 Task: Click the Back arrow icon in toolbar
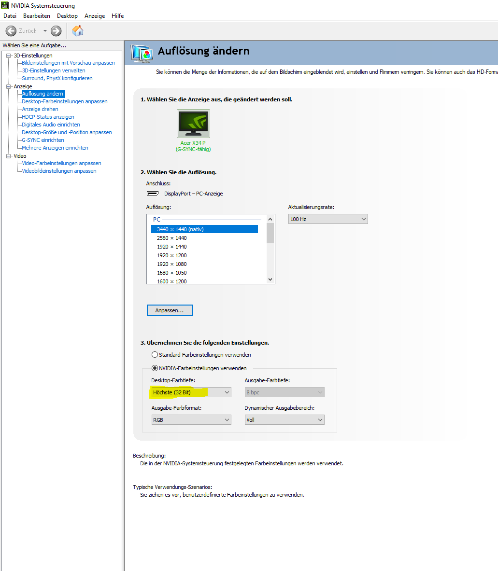11,31
